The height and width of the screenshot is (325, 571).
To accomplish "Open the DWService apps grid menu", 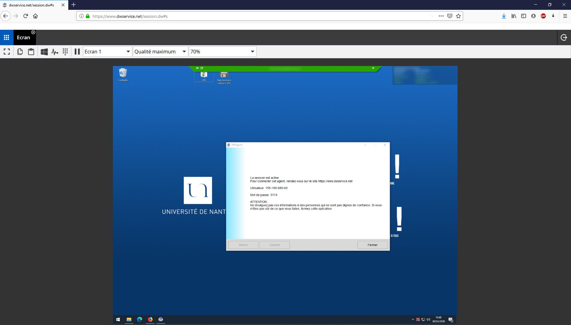I will tap(6, 37).
